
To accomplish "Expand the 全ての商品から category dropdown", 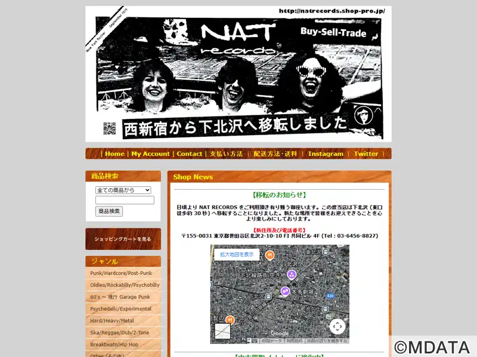I will (x=123, y=190).
